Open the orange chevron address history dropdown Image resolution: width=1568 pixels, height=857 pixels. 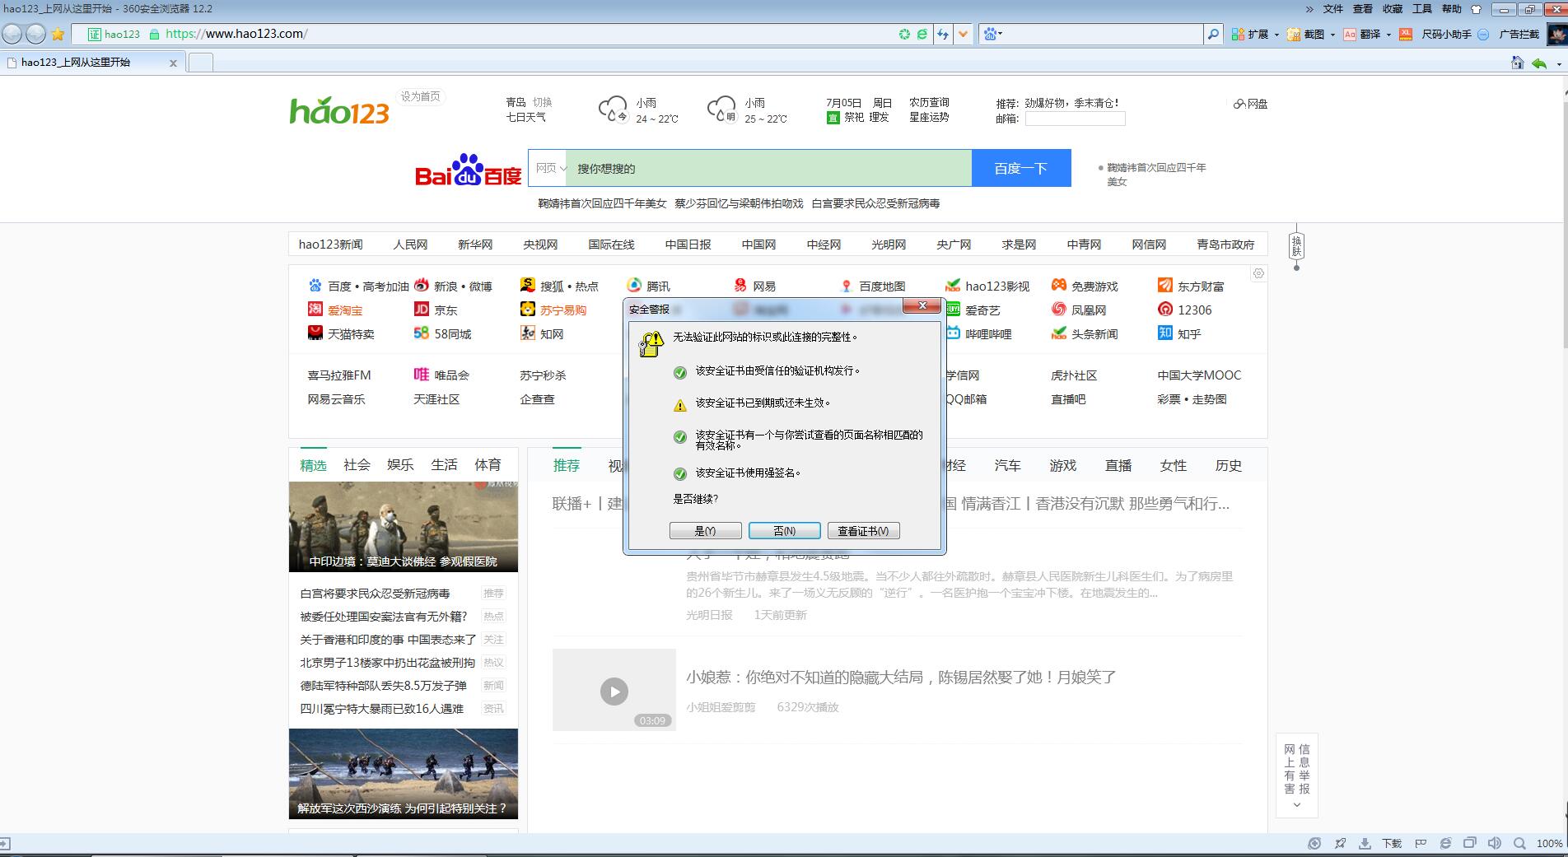pyautogui.click(x=963, y=34)
